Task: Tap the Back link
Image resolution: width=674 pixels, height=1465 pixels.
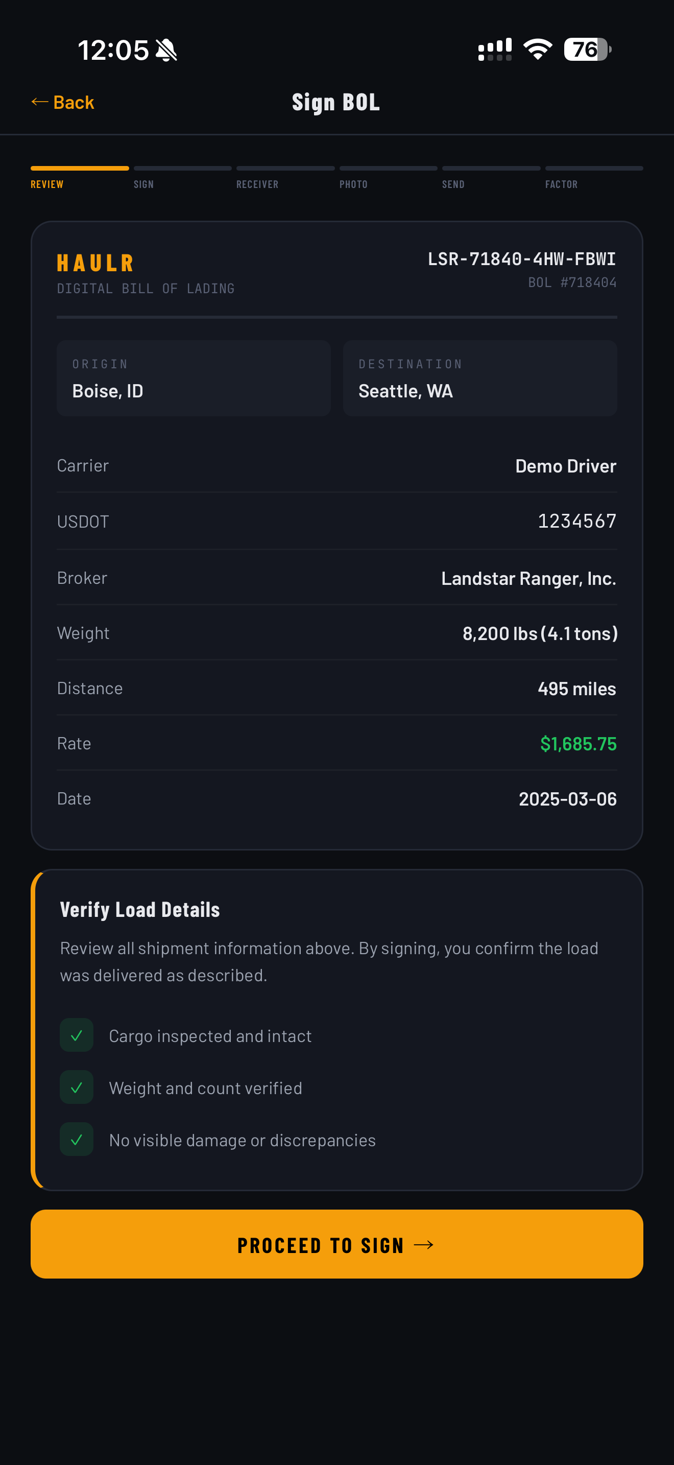Action: pos(74,102)
